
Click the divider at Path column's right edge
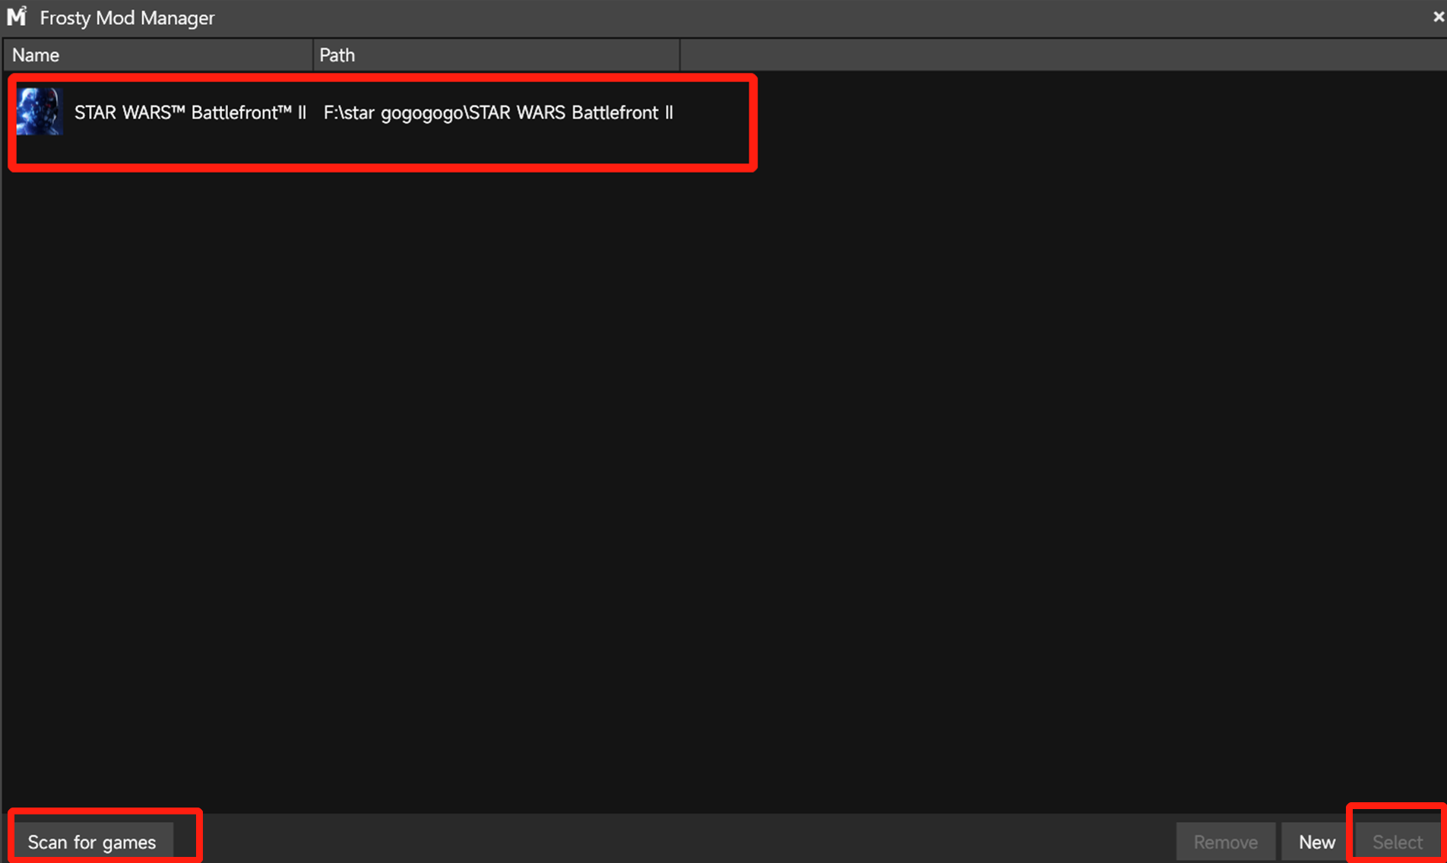(x=679, y=55)
